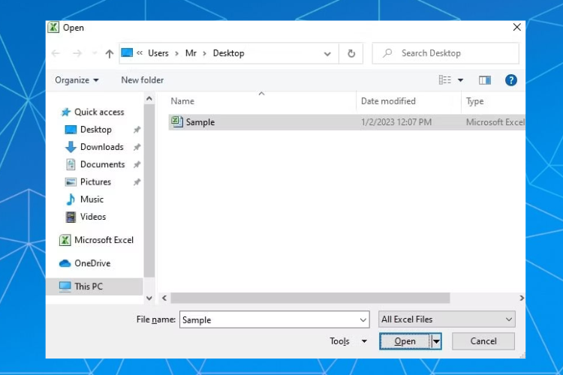Image resolution: width=563 pixels, height=375 pixels.
Task: Open Videos in the sidebar
Action: [x=93, y=217]
